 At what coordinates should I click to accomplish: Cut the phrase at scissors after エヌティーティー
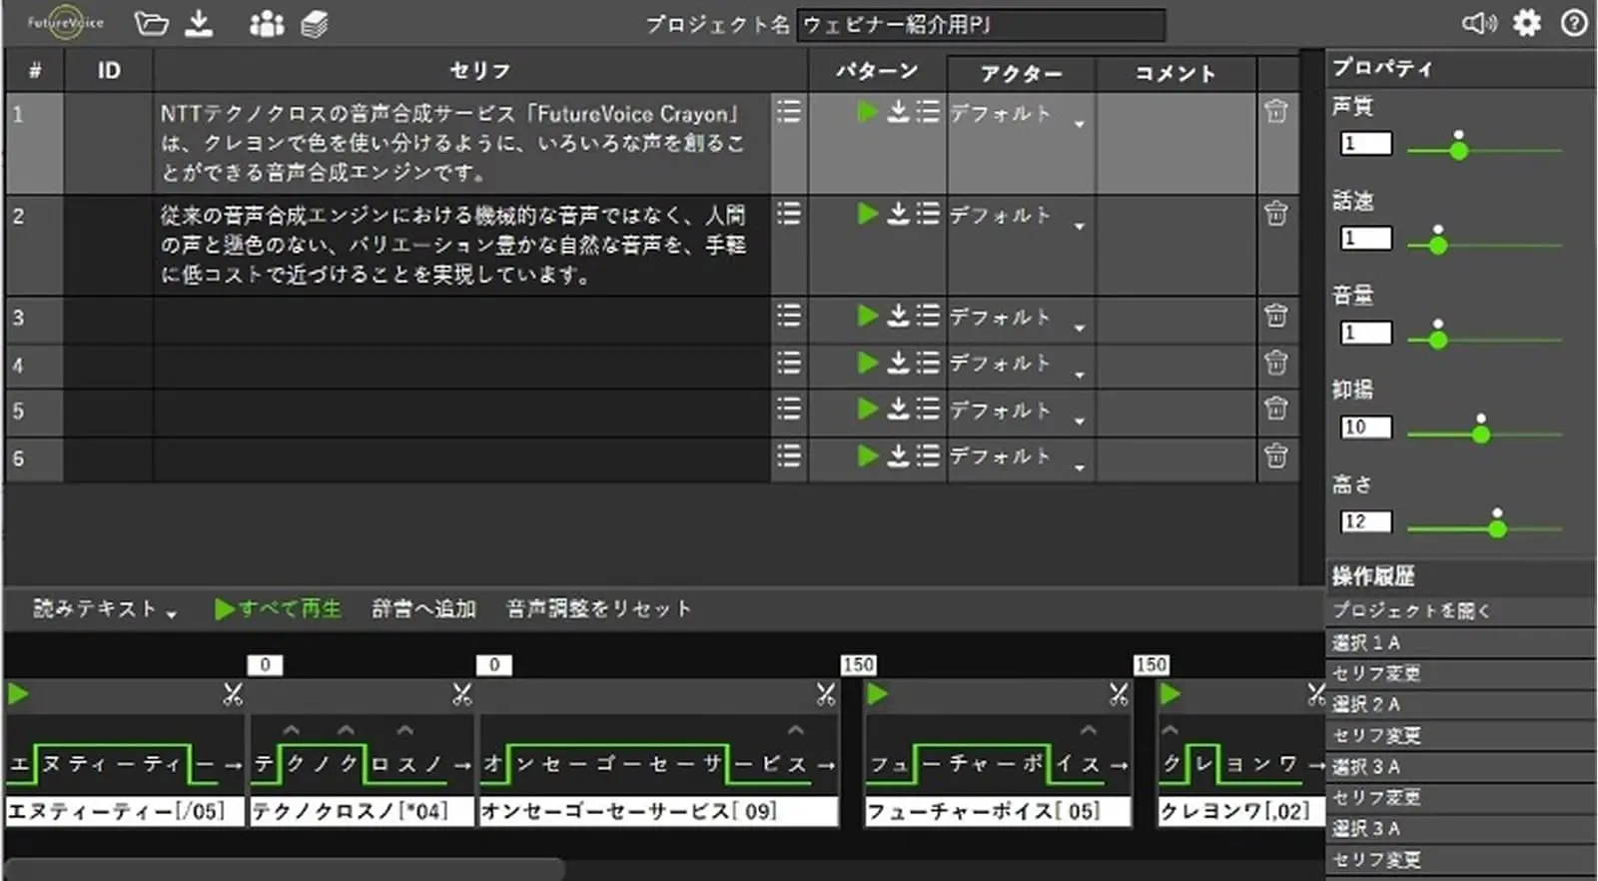233,693
